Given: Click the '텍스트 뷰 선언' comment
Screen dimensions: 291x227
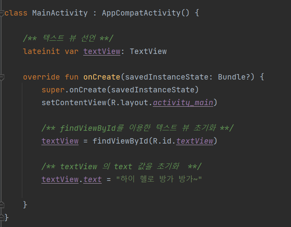Looking at the screenshot, I should 68,38.
